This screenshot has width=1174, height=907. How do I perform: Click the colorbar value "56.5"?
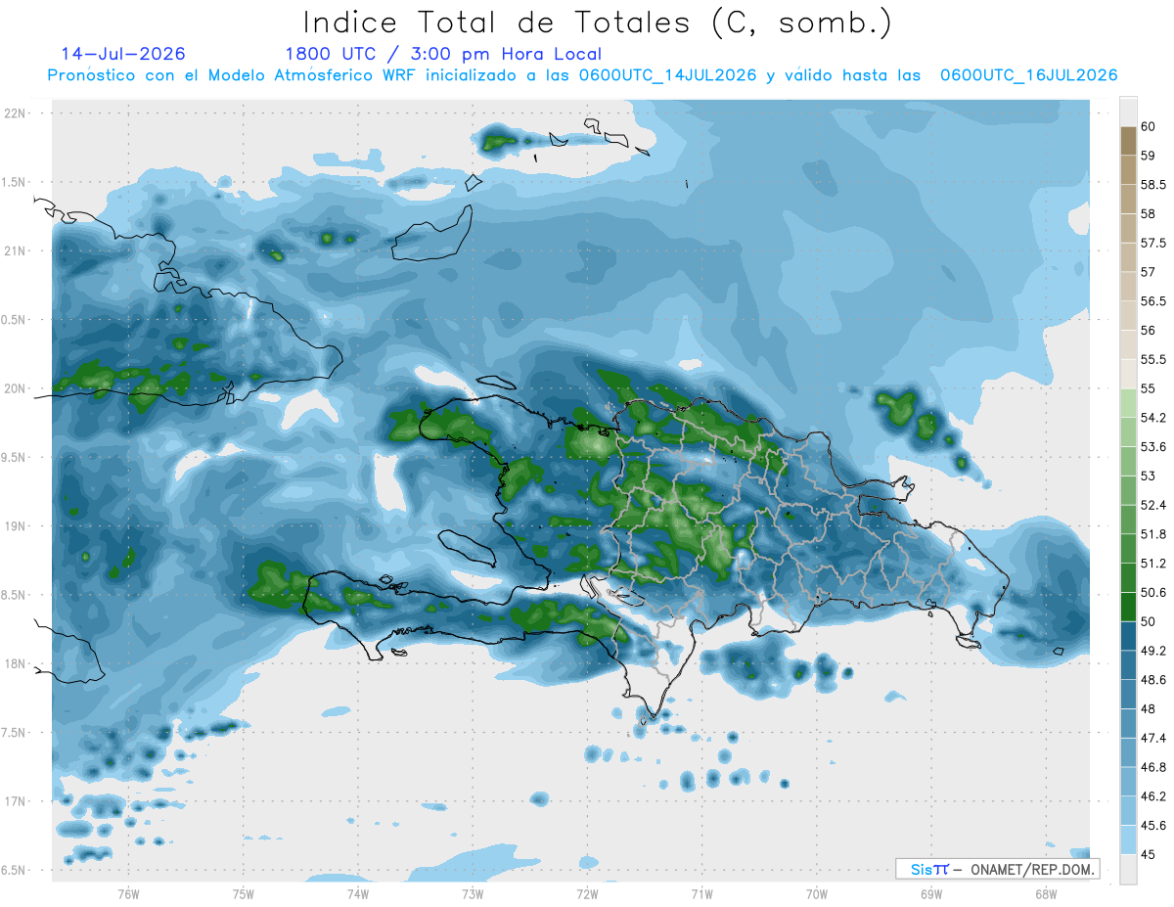(x=1154, y=301)
